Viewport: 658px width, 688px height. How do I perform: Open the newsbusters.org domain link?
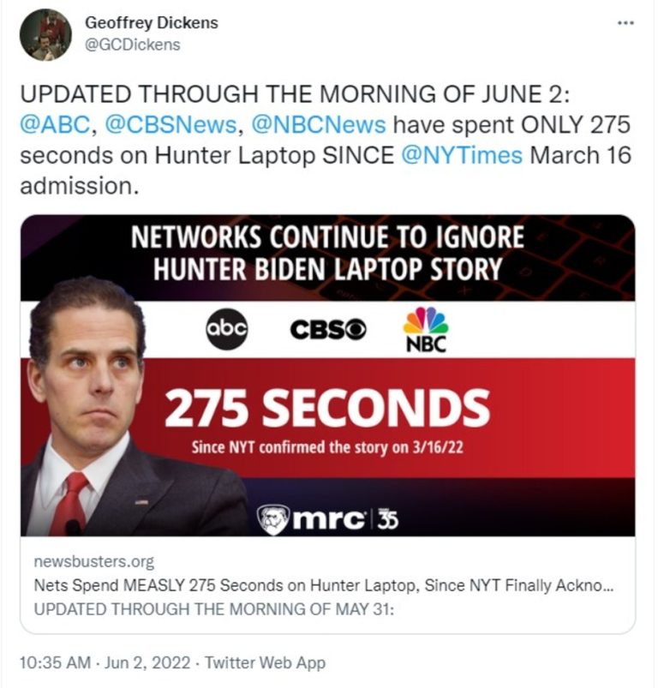tap(94, 562)
